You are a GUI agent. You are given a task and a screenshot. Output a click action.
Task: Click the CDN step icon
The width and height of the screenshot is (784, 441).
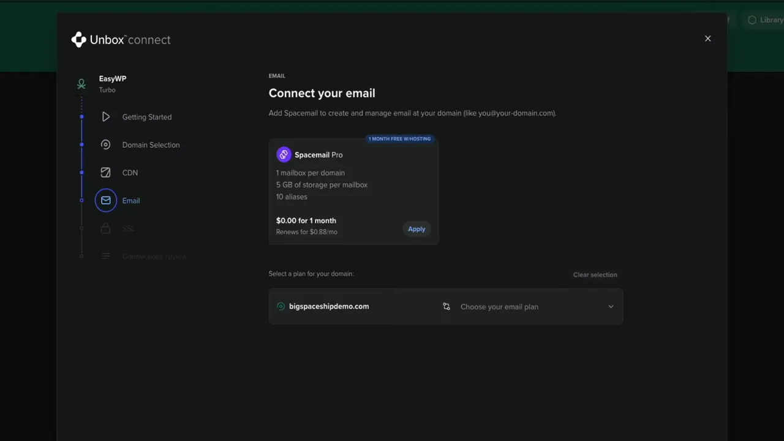(106, 173)
